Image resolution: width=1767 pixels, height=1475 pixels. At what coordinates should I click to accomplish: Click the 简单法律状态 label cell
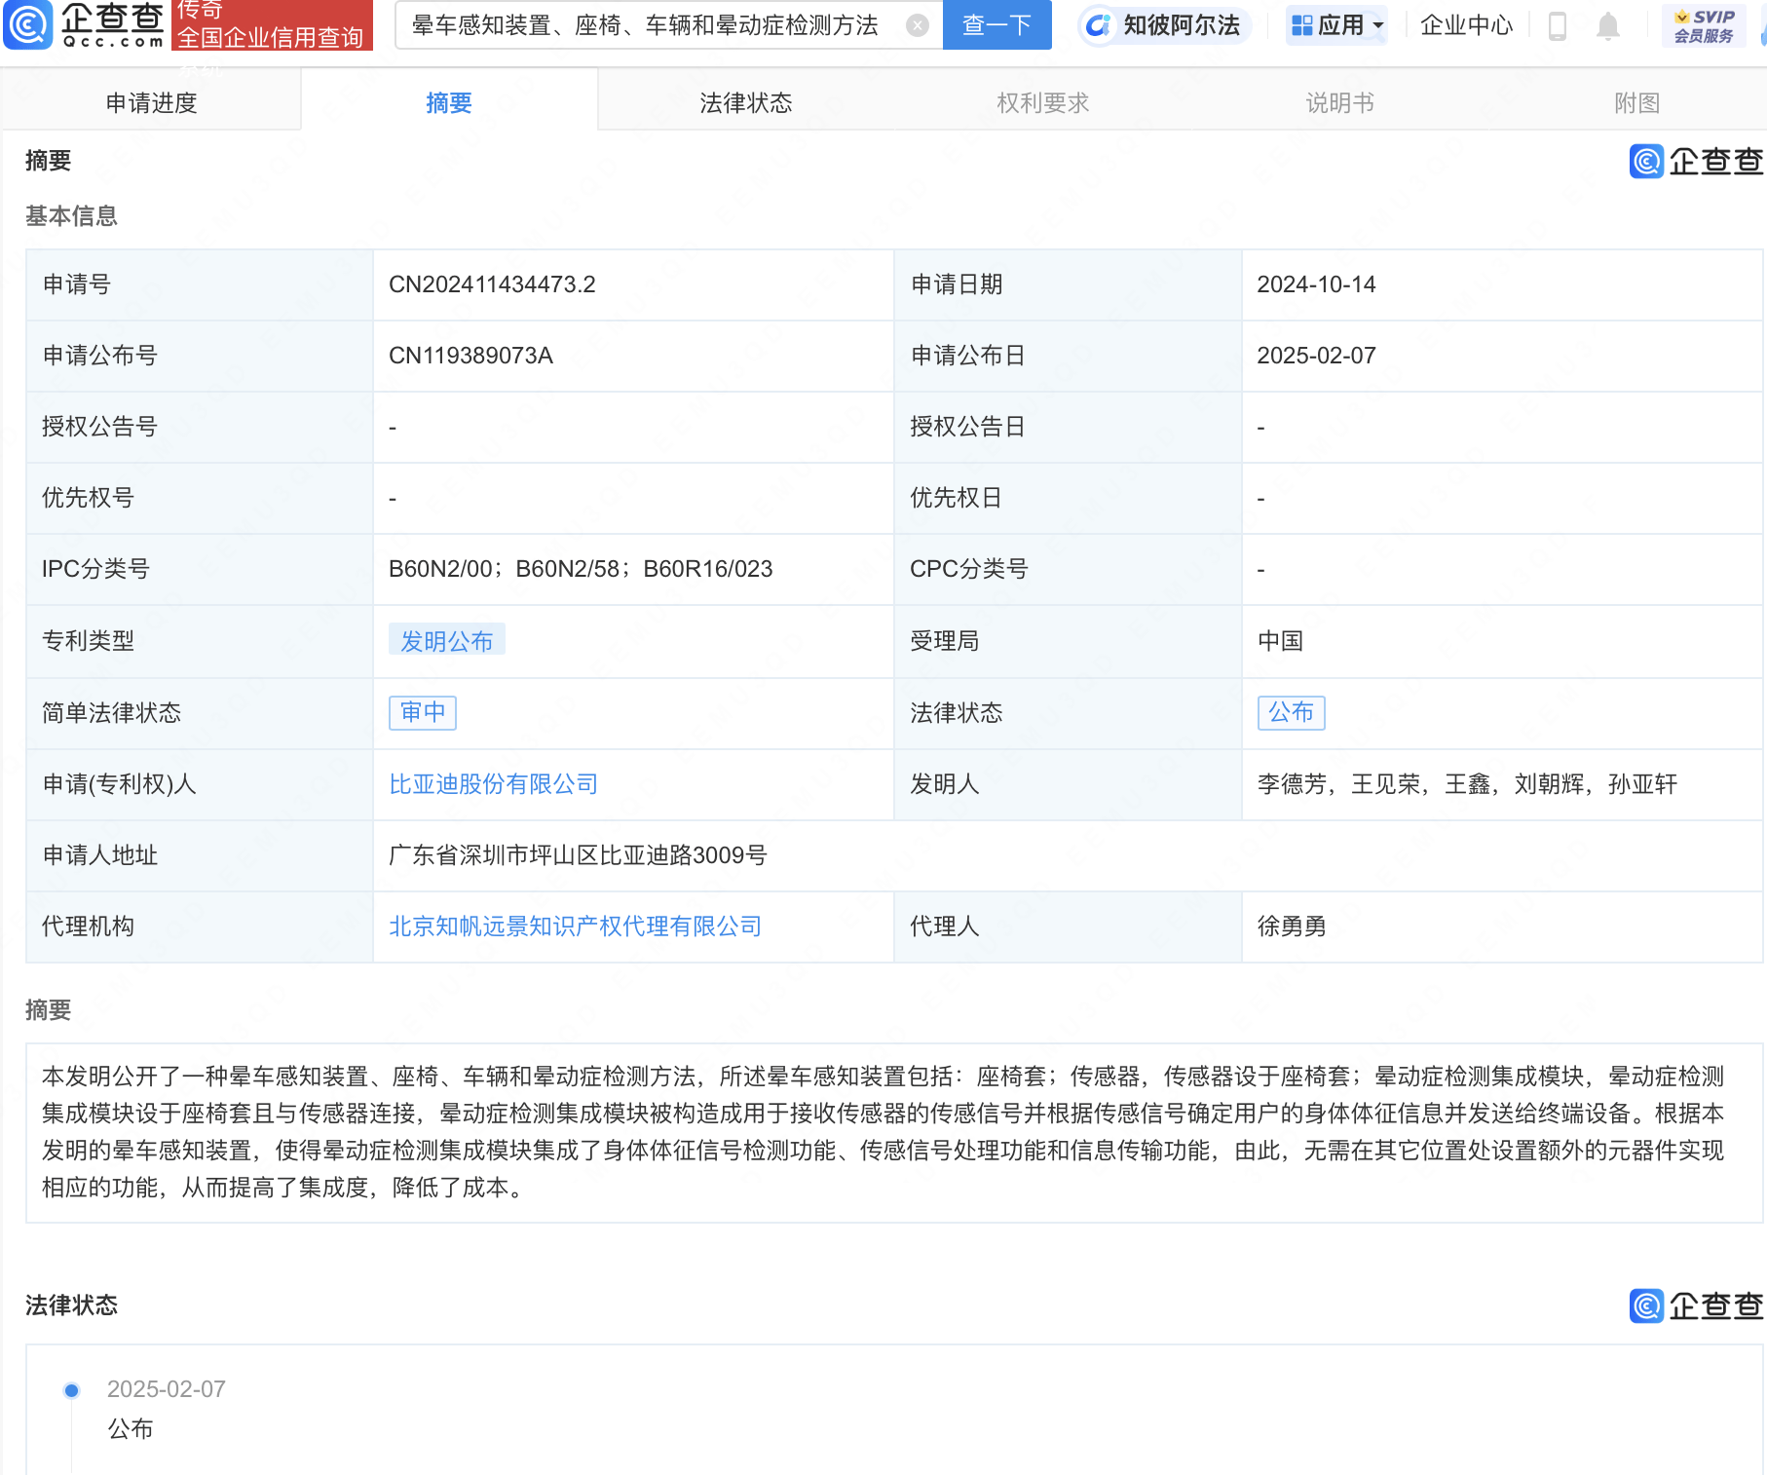pos(199,713)
